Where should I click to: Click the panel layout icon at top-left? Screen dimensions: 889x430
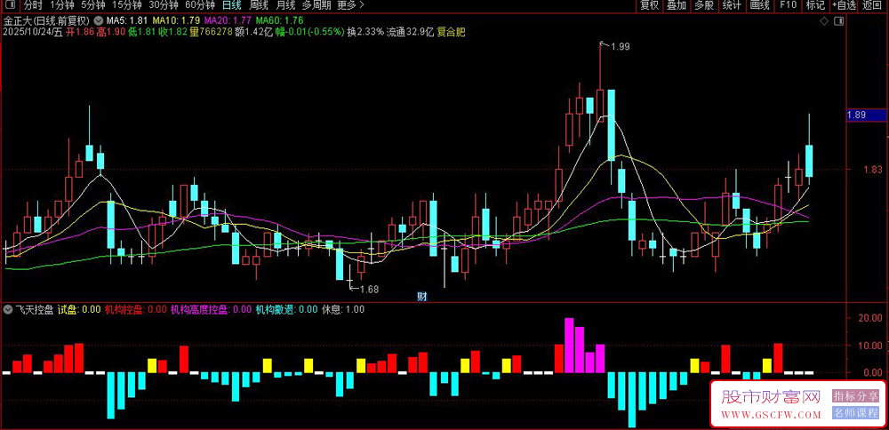tap(12, 5)
